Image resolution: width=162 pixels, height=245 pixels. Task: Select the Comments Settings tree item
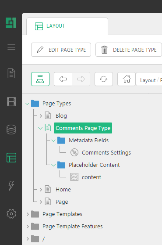pyautogui.click(x=106, y=153)
